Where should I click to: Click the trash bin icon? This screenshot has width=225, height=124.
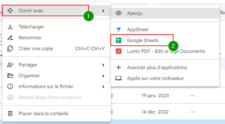[x=10, y=113]
